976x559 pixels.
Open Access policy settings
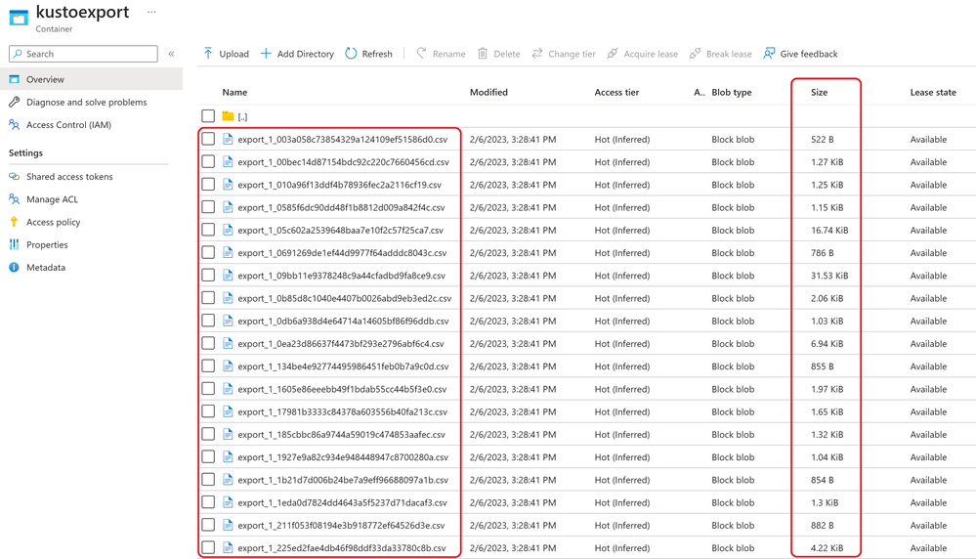(x=54, y=222)
